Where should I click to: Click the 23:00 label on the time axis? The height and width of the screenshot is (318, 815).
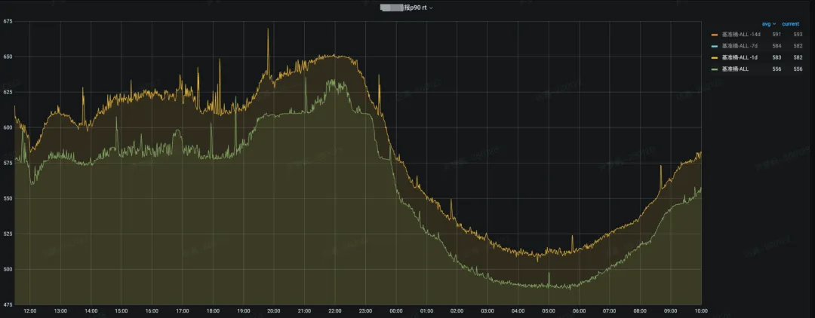[365, 311]
